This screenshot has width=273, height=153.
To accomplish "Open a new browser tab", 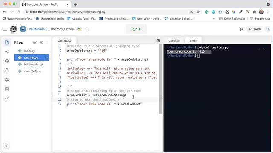I will tap(76, 5).
